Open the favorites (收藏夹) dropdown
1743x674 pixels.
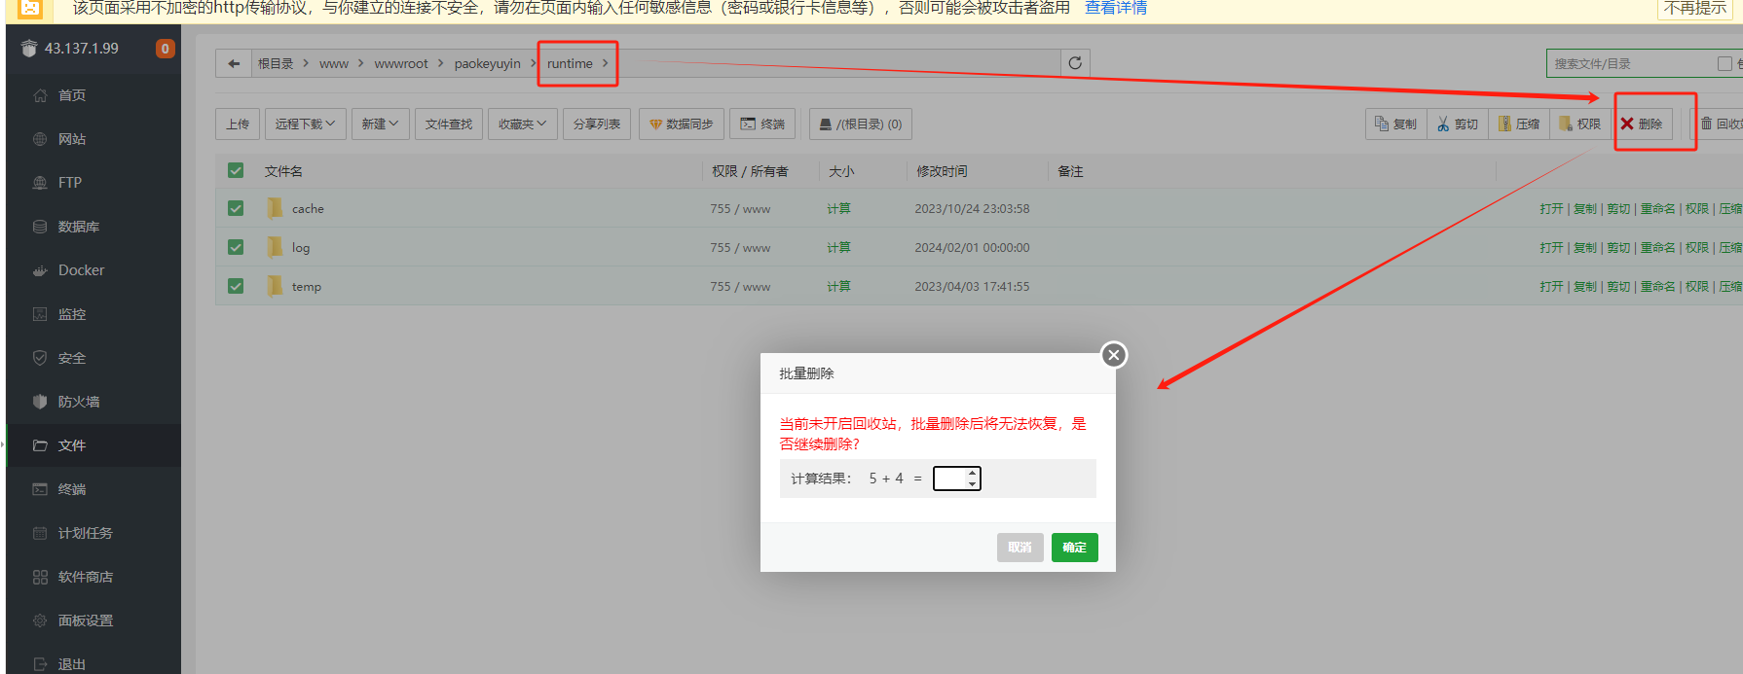[522, 124]
